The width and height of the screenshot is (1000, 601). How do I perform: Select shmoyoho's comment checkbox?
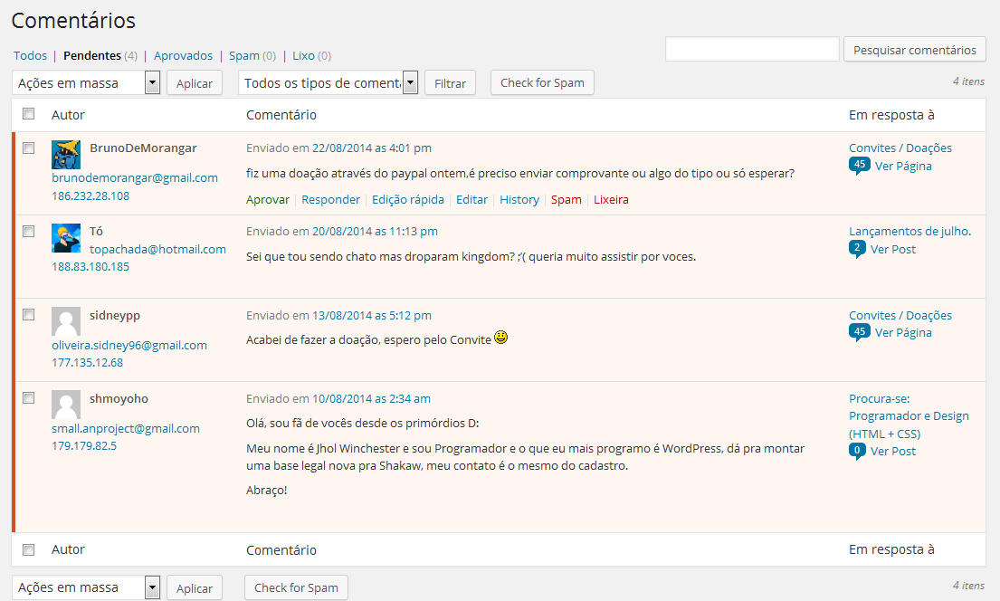coord(29,398)
